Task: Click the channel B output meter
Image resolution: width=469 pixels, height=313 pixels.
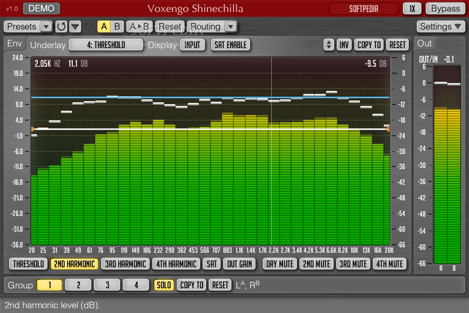Action: [x=454, y=165]
